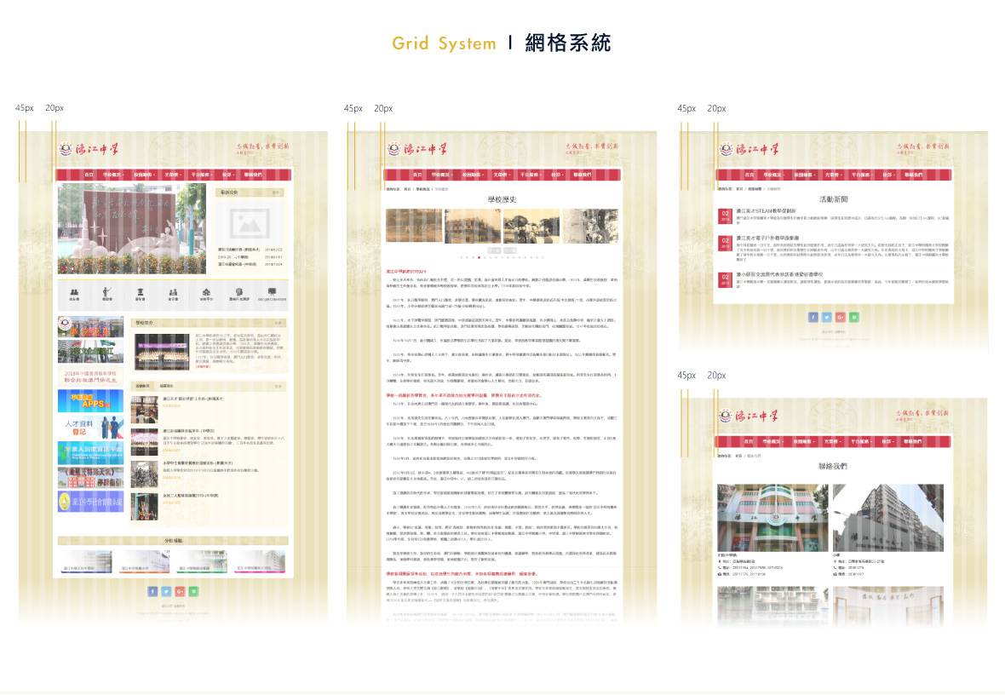Click Facebook icon below the 活動新聞 page
1005x695 pixels.
pos(813,317)
